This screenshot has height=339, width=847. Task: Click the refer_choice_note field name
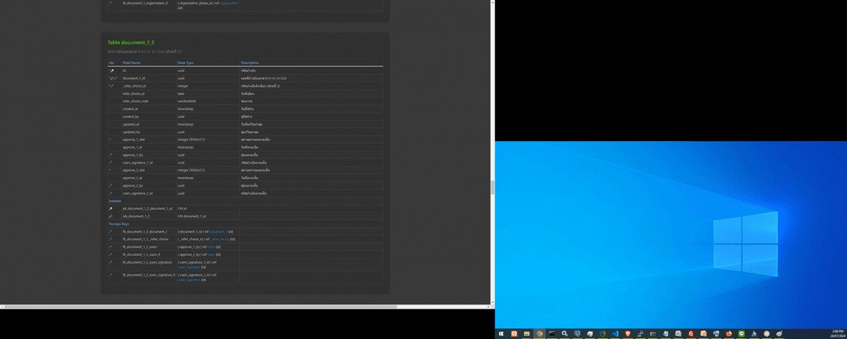click(136, 101)
